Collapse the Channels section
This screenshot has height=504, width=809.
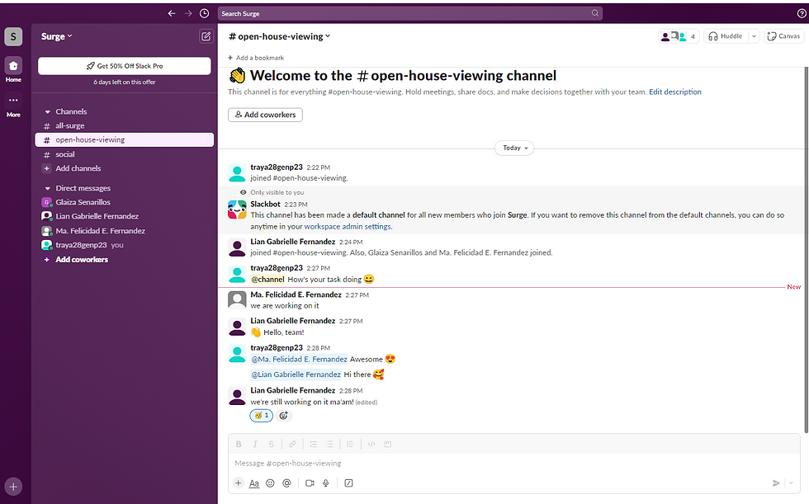coord(48,112)
